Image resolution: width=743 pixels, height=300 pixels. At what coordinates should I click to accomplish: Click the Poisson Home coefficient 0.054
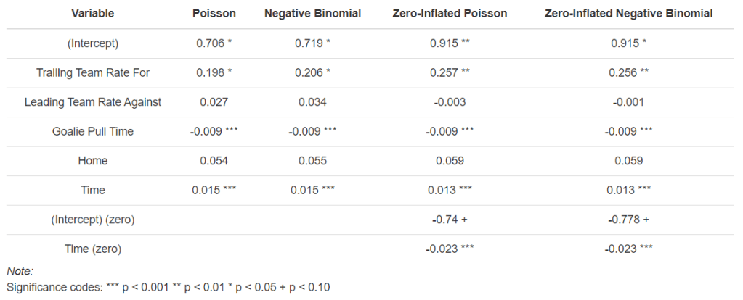coord(214,161)
